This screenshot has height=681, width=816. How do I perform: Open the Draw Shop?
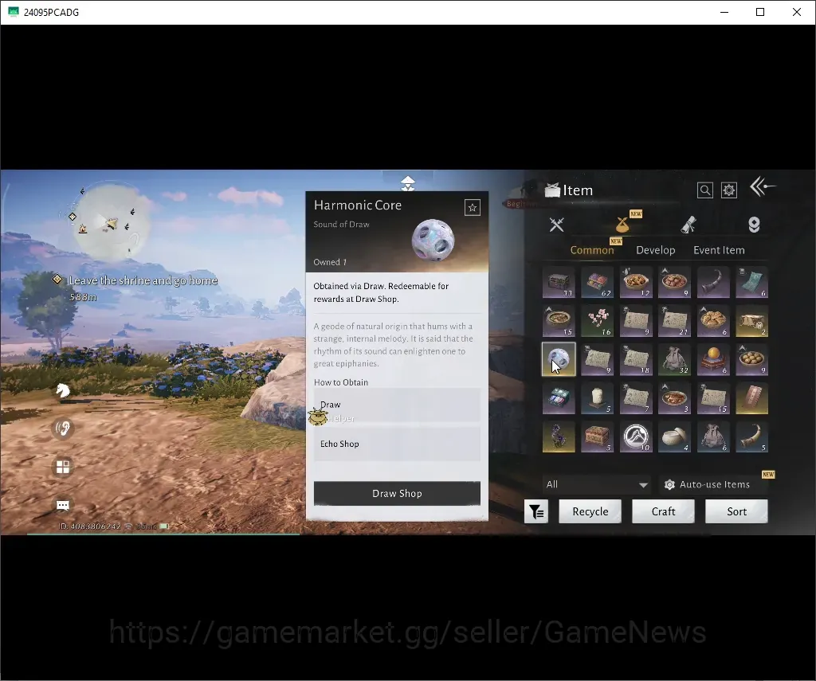tap(397, 493)
